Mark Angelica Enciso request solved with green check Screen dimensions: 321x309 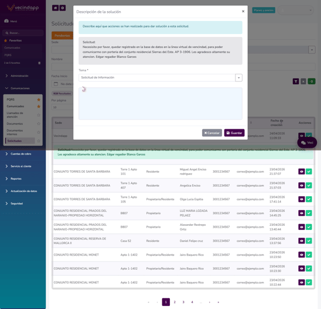(x=309, y=186)
